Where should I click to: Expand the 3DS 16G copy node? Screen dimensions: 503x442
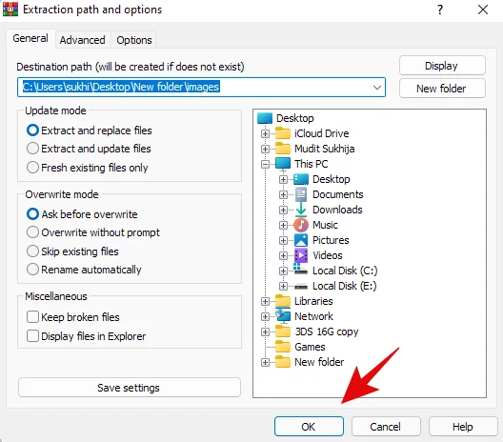(265, 332)
